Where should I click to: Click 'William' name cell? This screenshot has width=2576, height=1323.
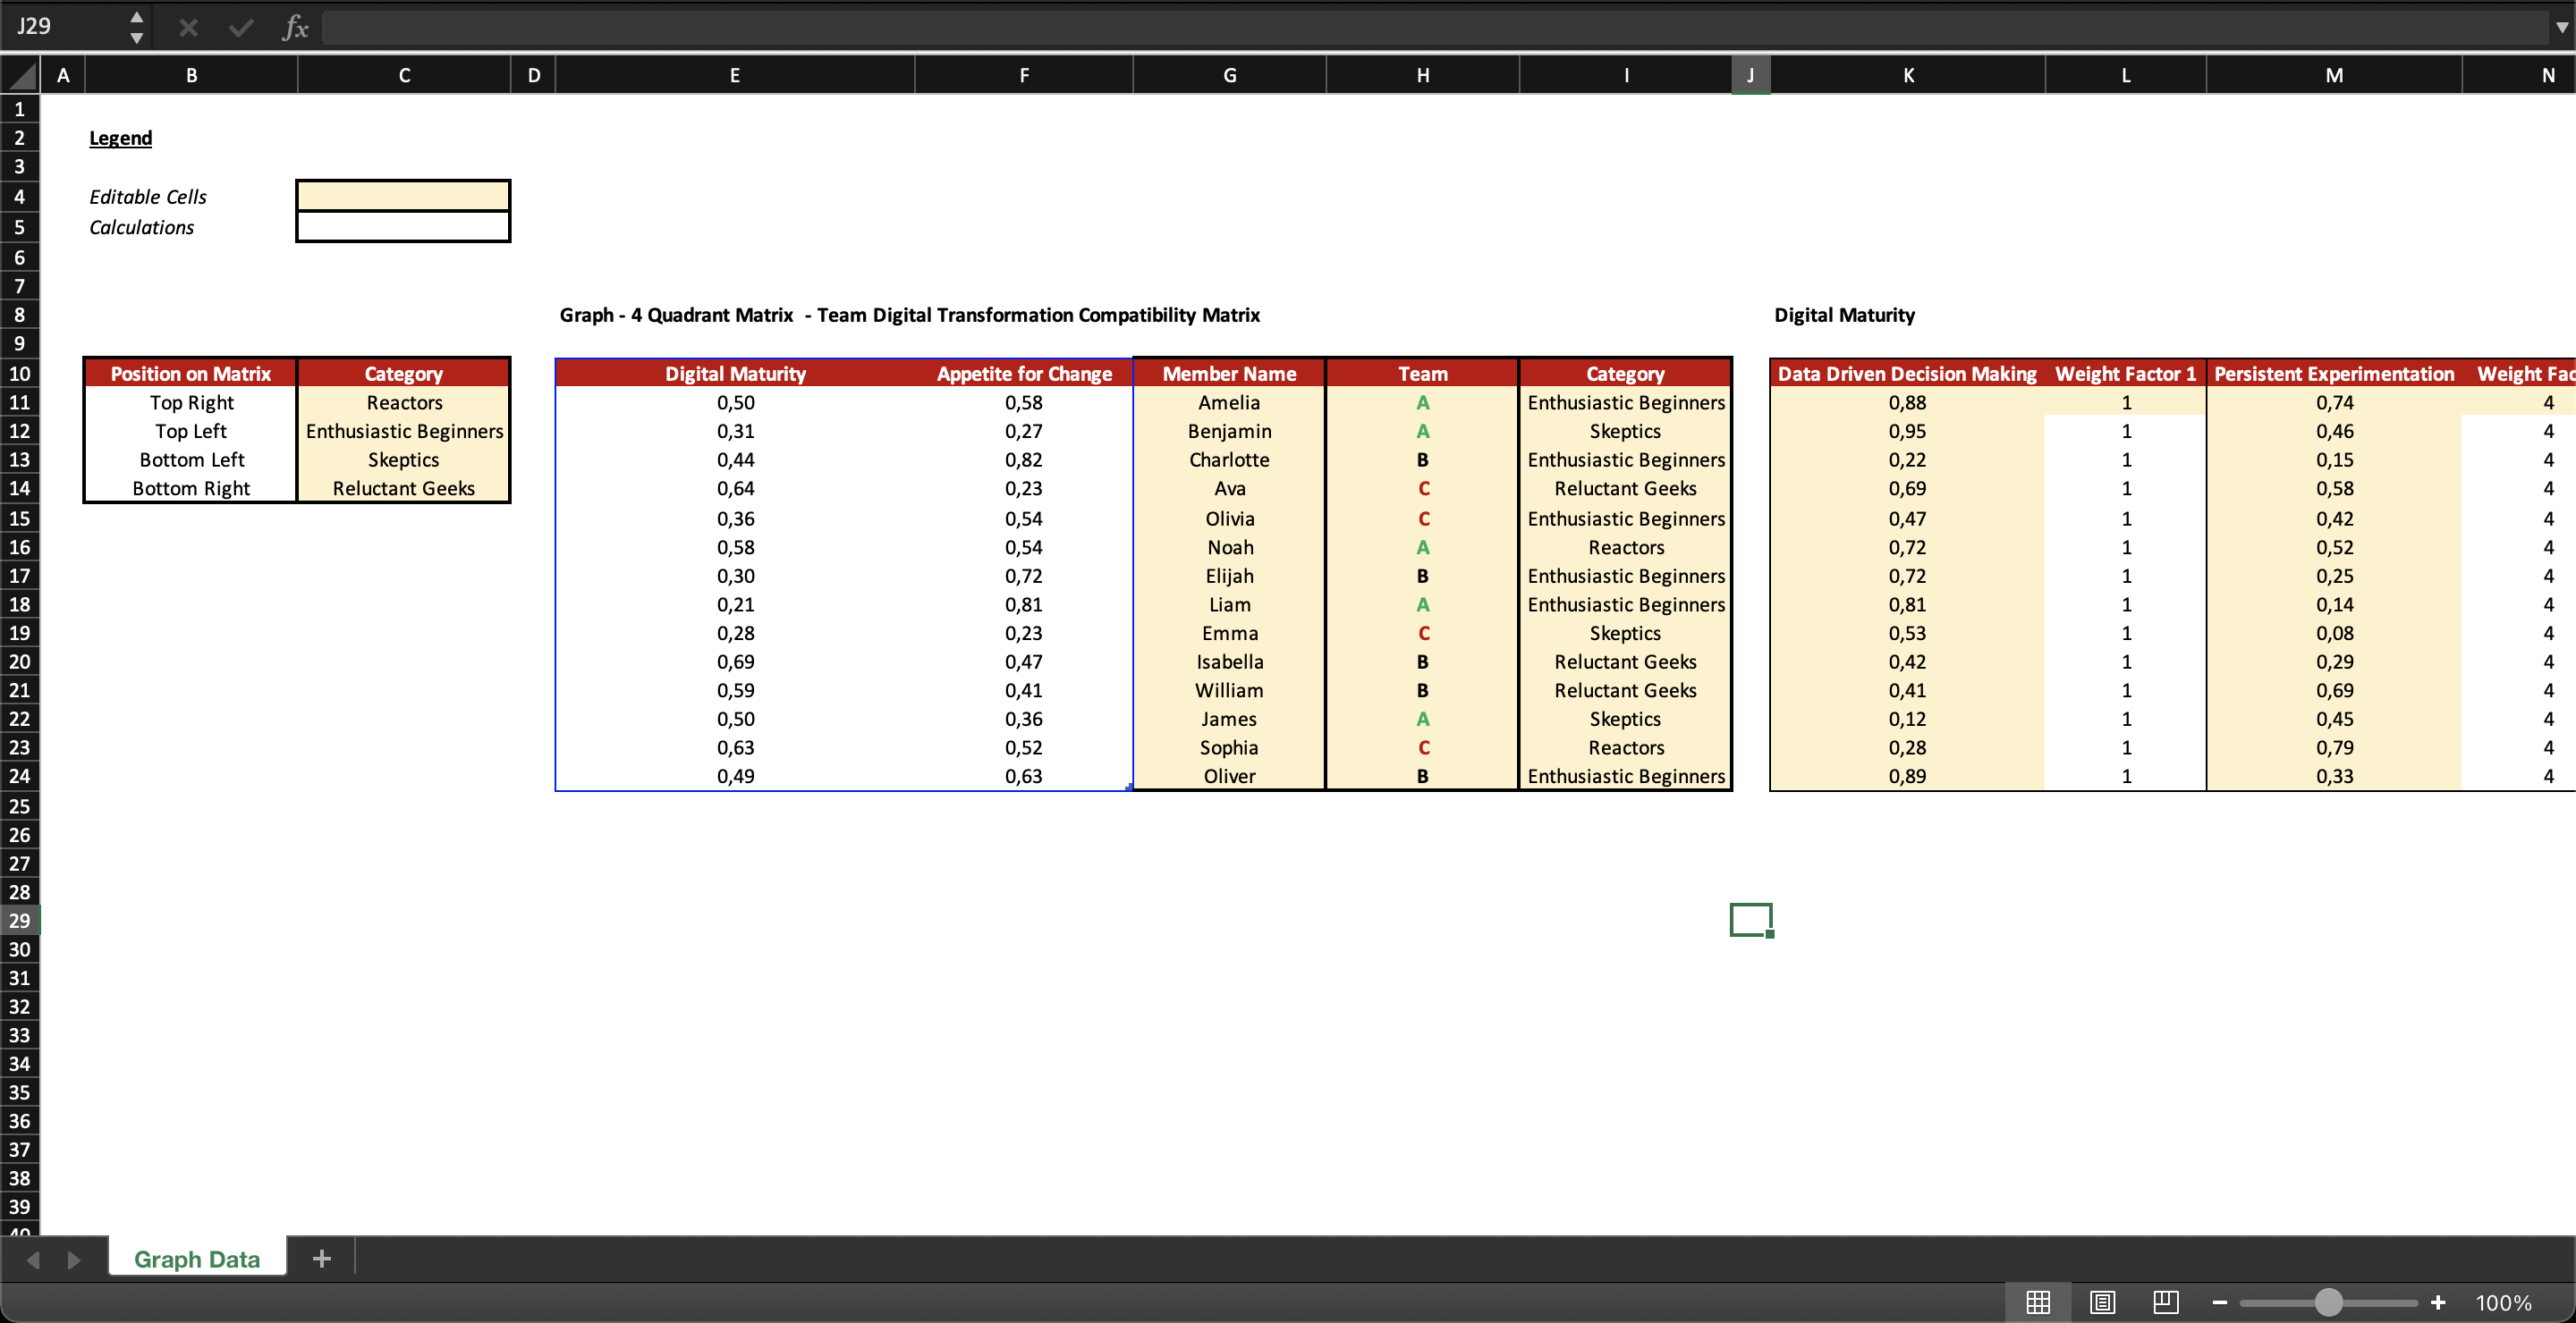click(1229, 690)
